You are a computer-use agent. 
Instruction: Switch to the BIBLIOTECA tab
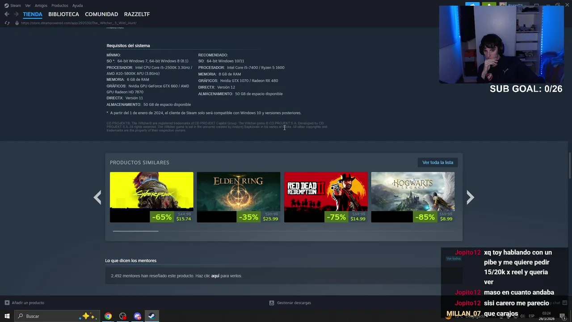tap(63, 14)
